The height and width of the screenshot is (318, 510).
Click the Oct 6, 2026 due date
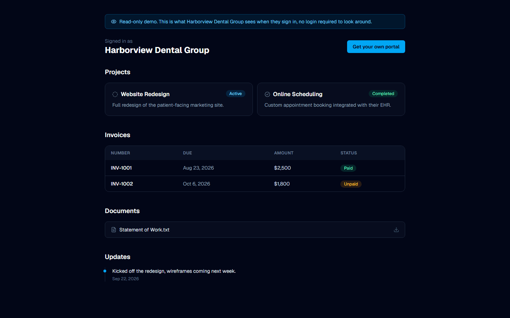coord(197,184)
